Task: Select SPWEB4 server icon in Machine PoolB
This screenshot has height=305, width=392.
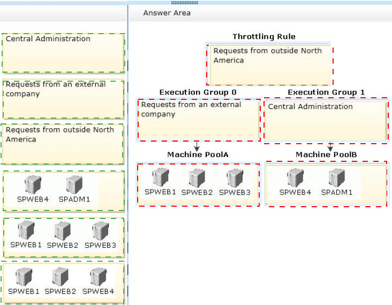Action: (295, 178)
